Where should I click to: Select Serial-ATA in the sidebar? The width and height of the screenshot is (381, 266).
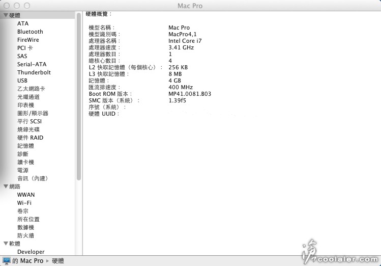(32, 64)
